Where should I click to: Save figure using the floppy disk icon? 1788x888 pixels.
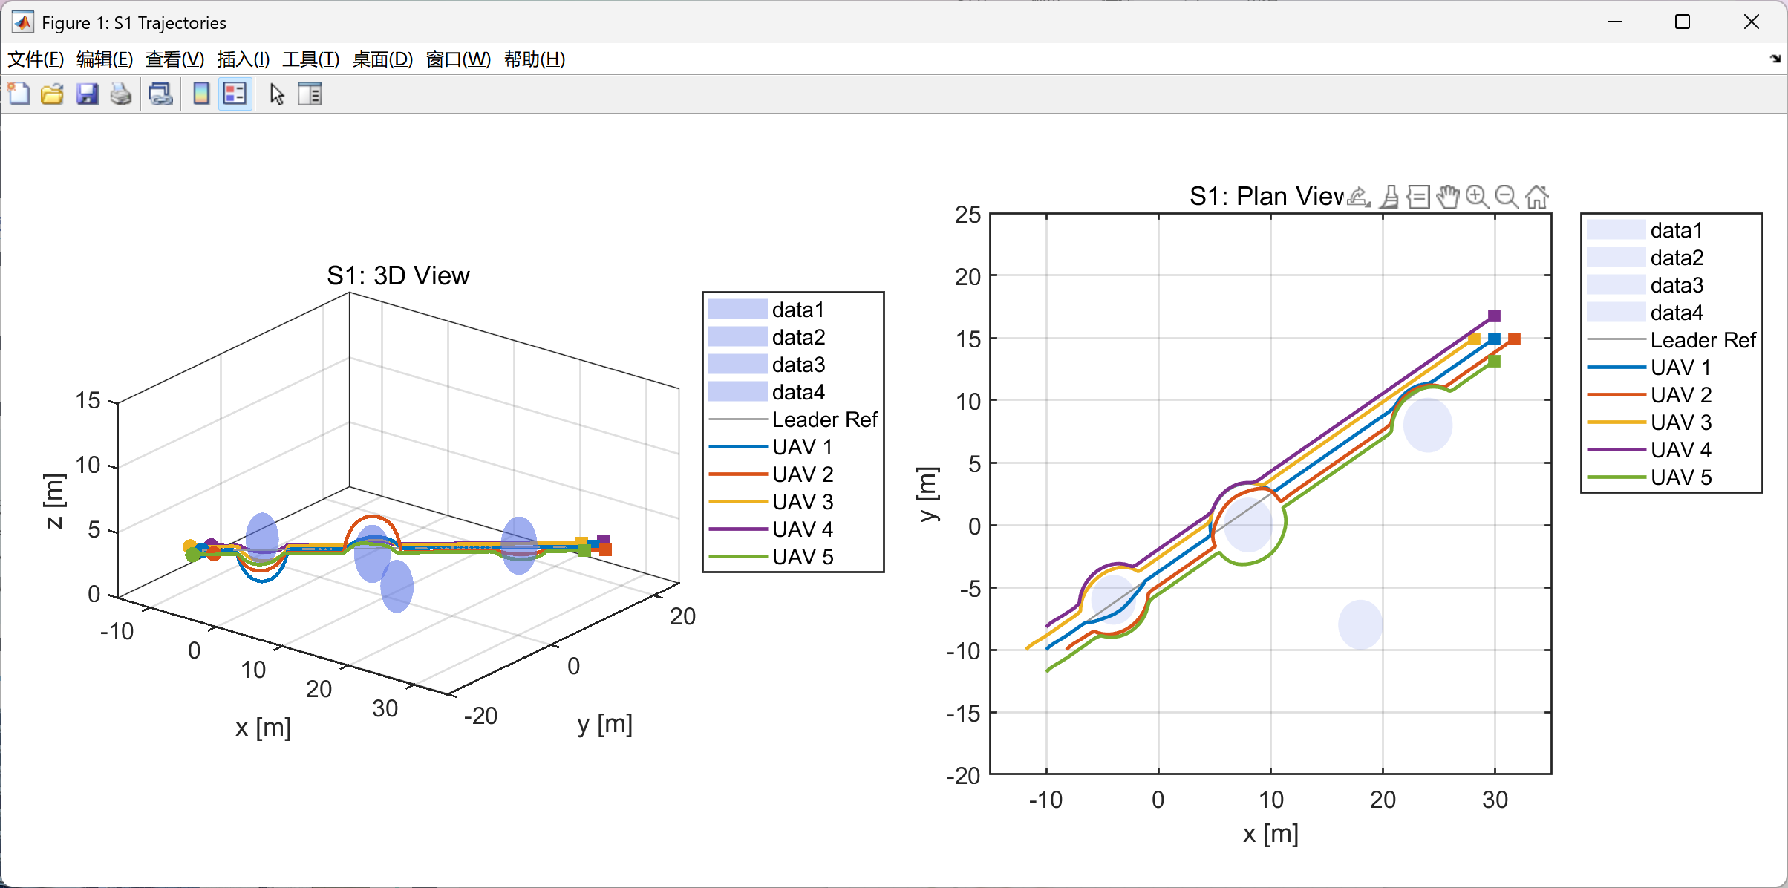(x=87, y=94)
